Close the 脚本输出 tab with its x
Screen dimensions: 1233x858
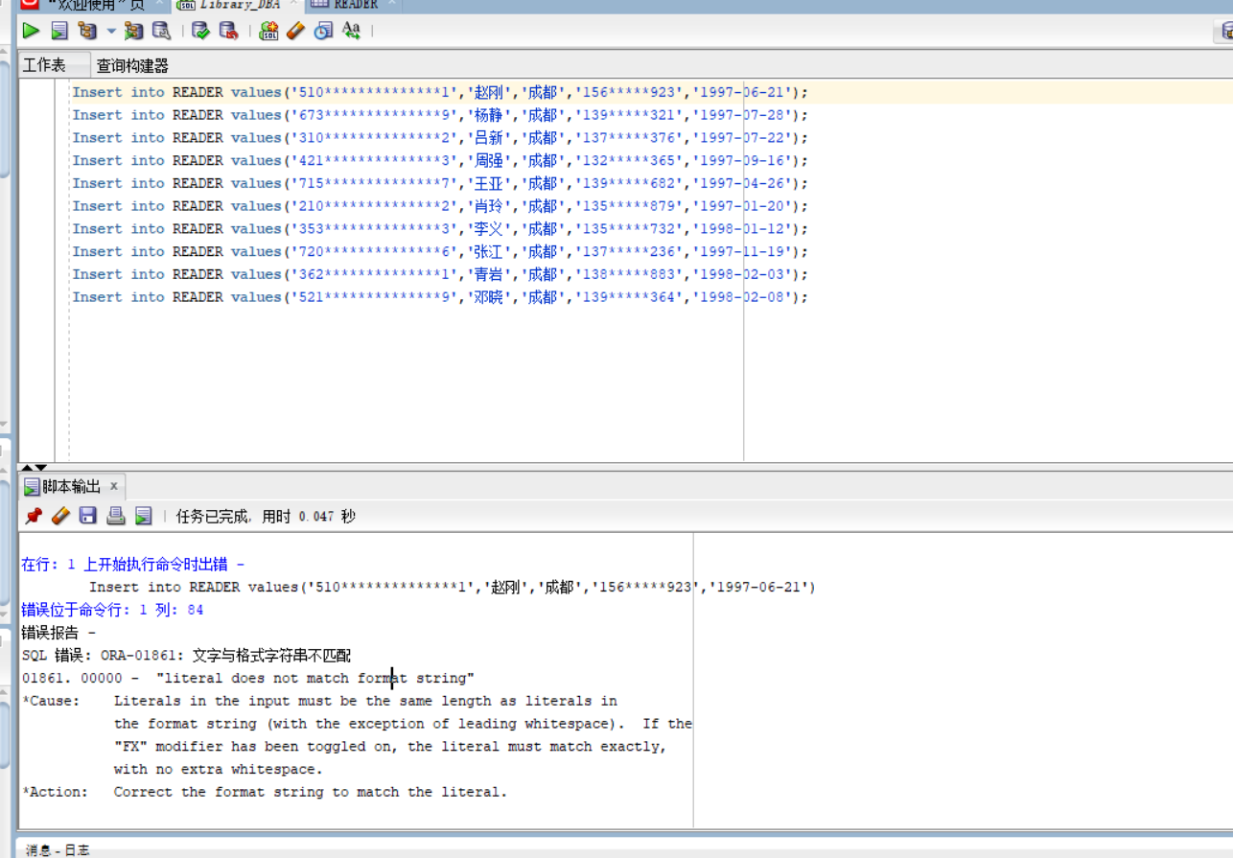[114, 486]
